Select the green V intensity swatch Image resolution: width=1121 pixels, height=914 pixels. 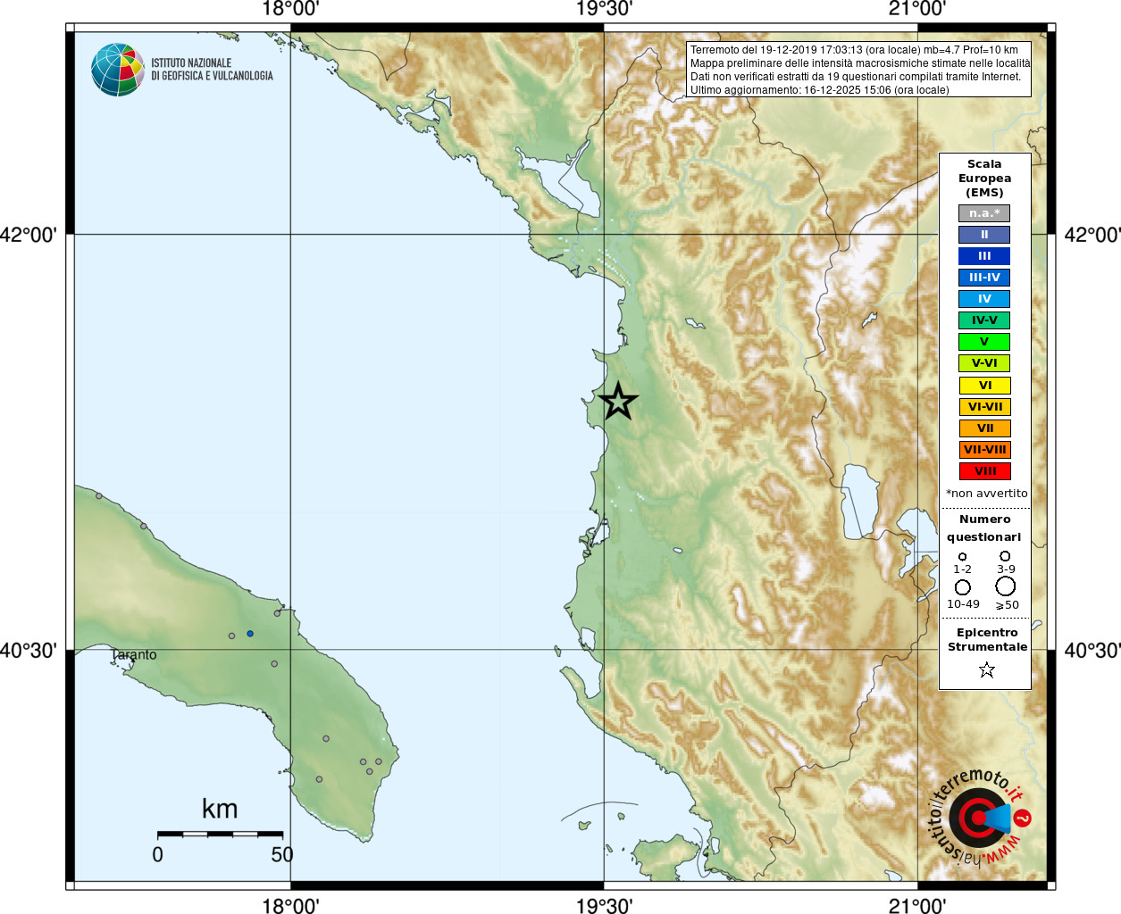(984, 342)
